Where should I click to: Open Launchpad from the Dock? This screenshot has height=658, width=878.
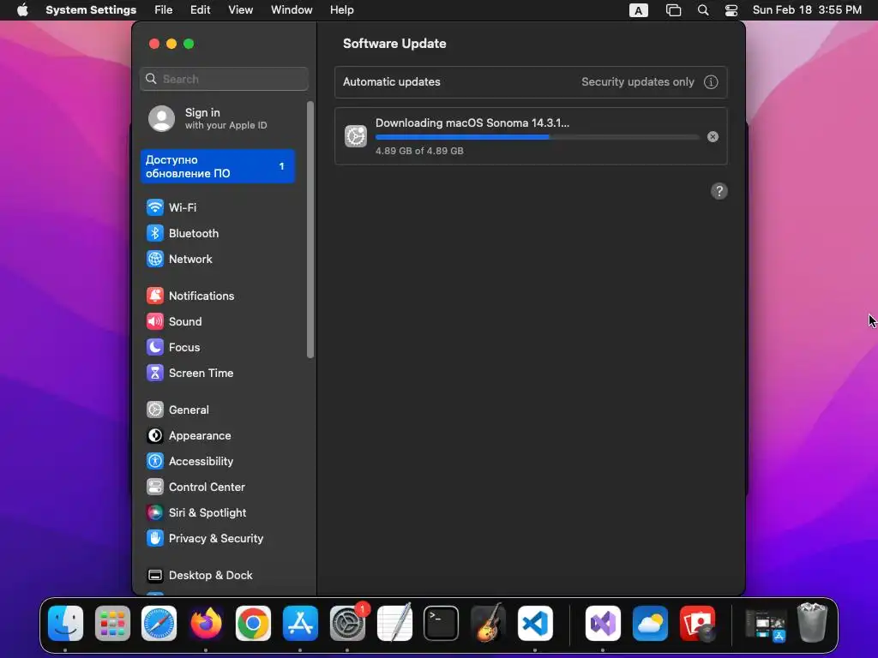coord(112,624)
